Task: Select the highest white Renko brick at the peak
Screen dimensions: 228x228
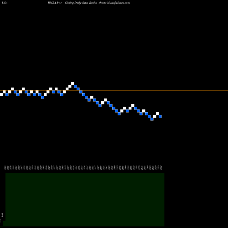Action: pyautogui.click(x=73, y=83)
